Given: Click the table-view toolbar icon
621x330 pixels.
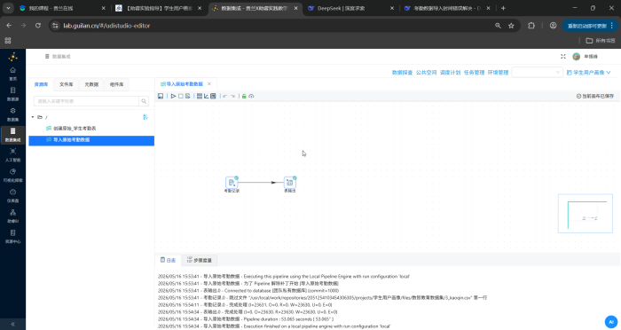Looking at the screenshot, I should tap(213, 96).
